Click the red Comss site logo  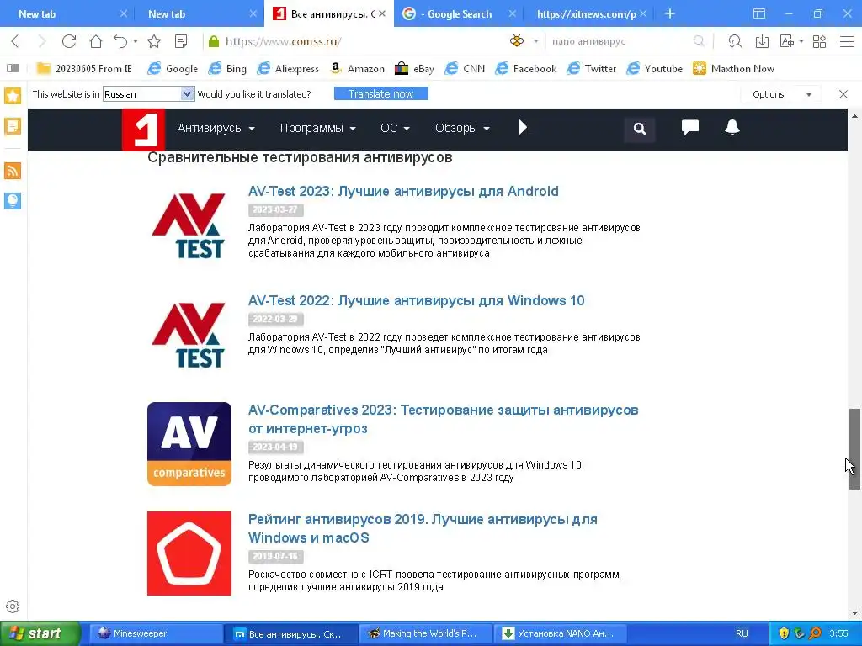[143, 130]
